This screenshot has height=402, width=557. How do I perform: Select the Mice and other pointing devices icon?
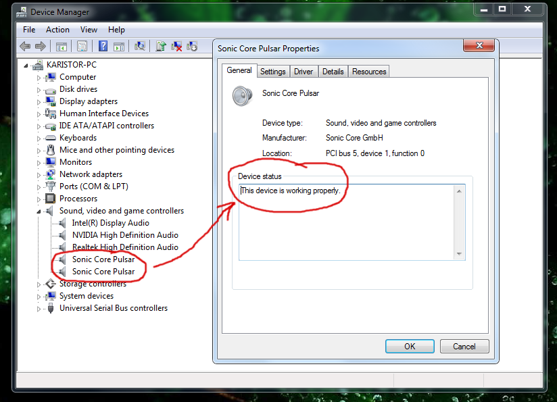click(x=51, y=150)
